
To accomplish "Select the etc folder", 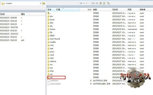I will (51, 26).
